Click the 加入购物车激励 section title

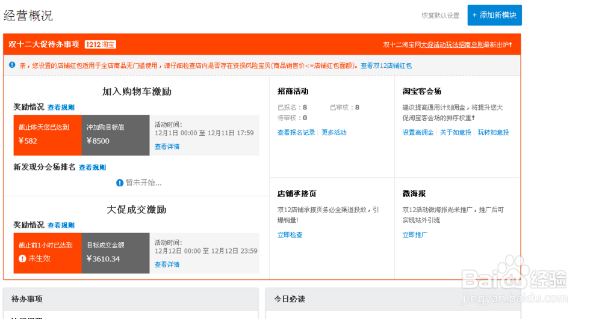[137, 91]
